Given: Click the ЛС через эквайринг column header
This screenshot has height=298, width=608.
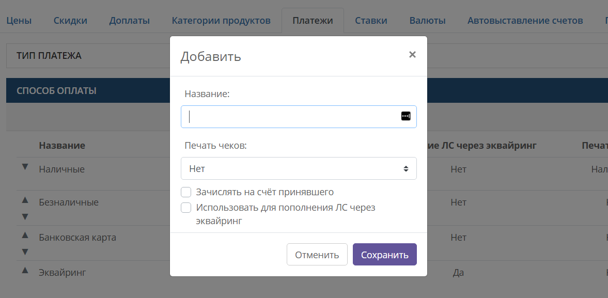Looking at the screenshot, I should point(482,146).
